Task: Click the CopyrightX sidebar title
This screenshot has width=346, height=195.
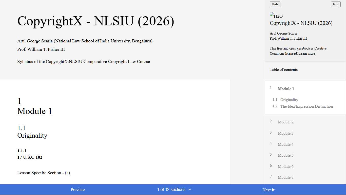Action: point(301,23)
